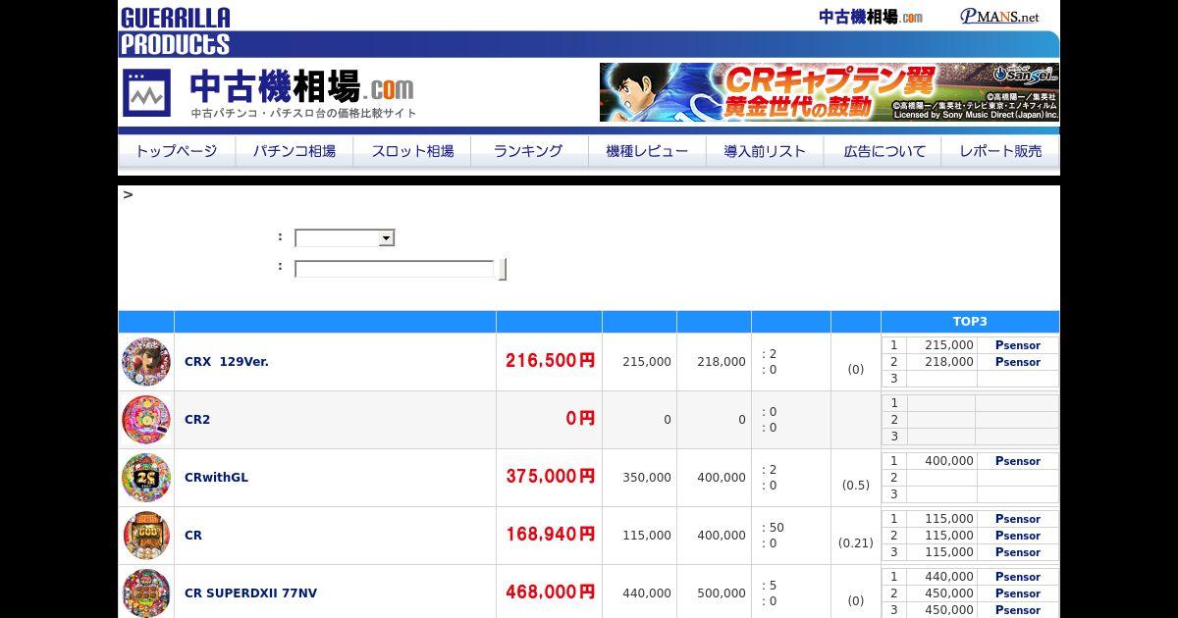
Task: Click the (0.21) value in the CR row
Action: pos(855,543)
